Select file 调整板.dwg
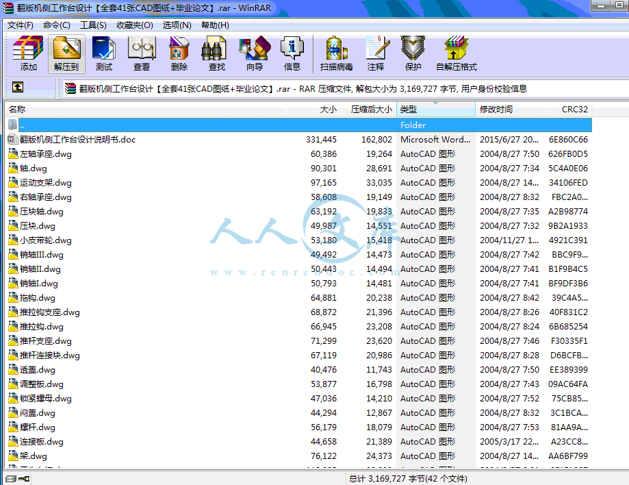Screen dimensions: 629x485 [x=42, y=384]
